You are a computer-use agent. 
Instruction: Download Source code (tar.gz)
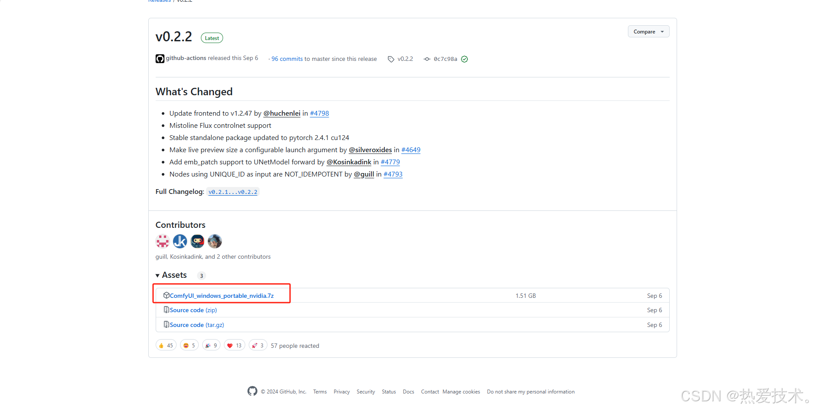coord(197,325)
